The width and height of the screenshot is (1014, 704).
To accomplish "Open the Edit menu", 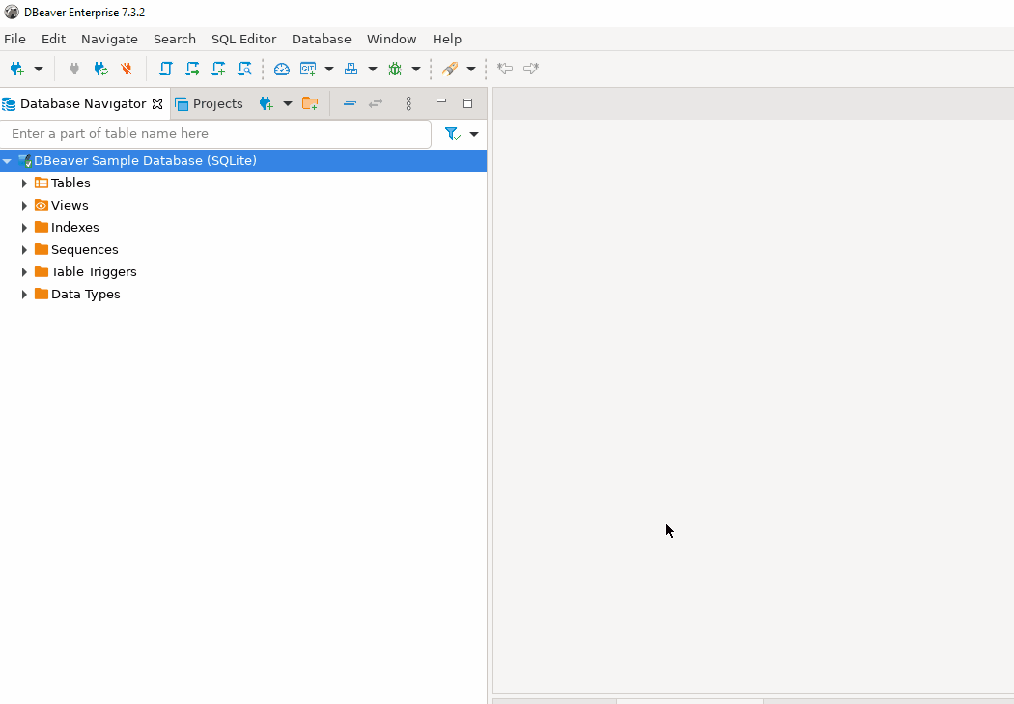I will click(x=54, y=40).
